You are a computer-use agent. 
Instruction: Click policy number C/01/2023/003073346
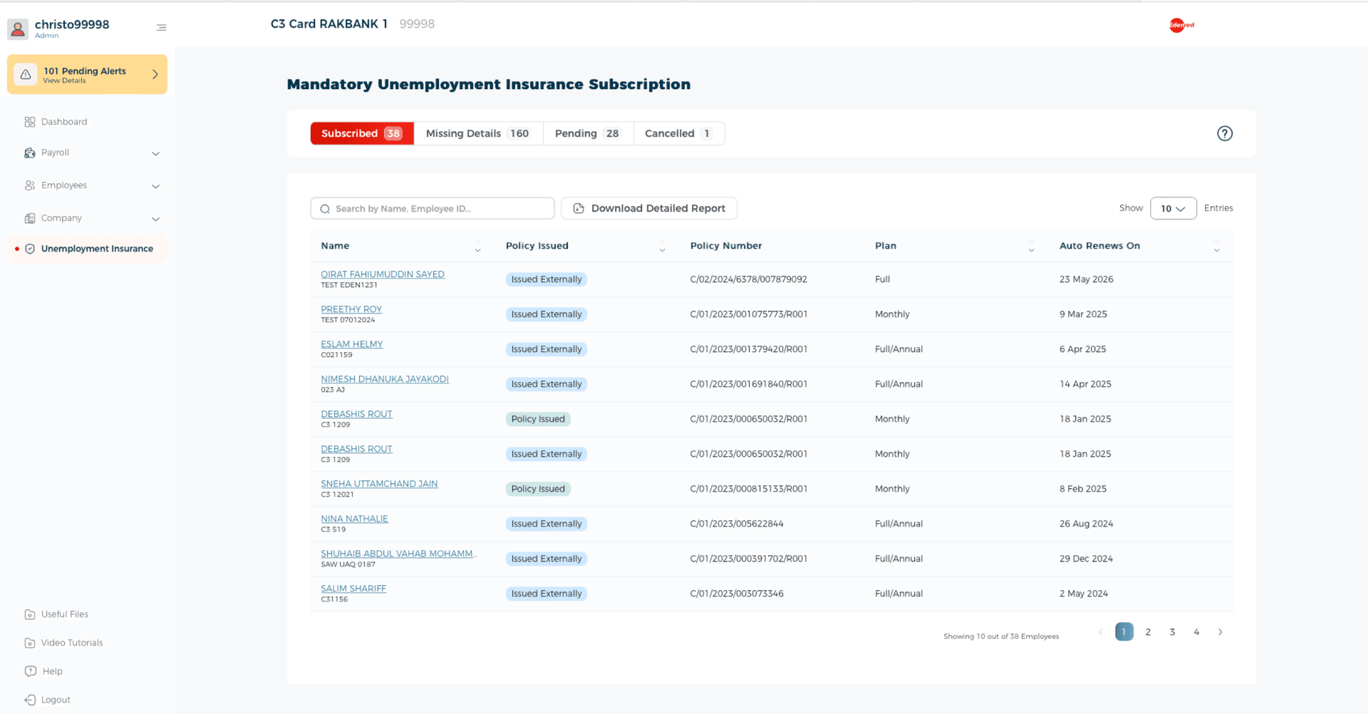click(737, 594)
